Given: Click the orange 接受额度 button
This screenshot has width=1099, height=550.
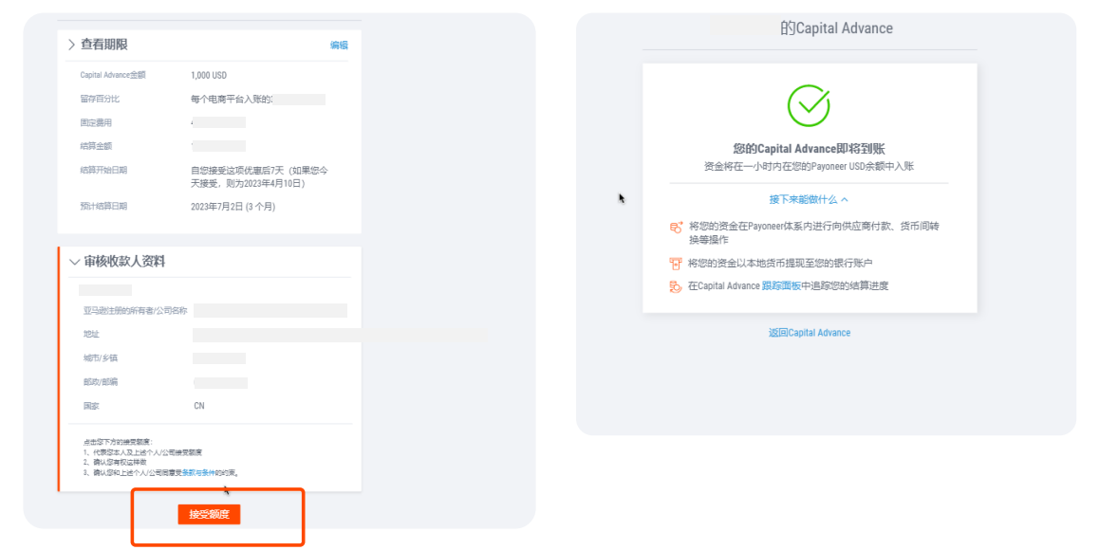Looking at the screenshot, I should pos(209,514).
